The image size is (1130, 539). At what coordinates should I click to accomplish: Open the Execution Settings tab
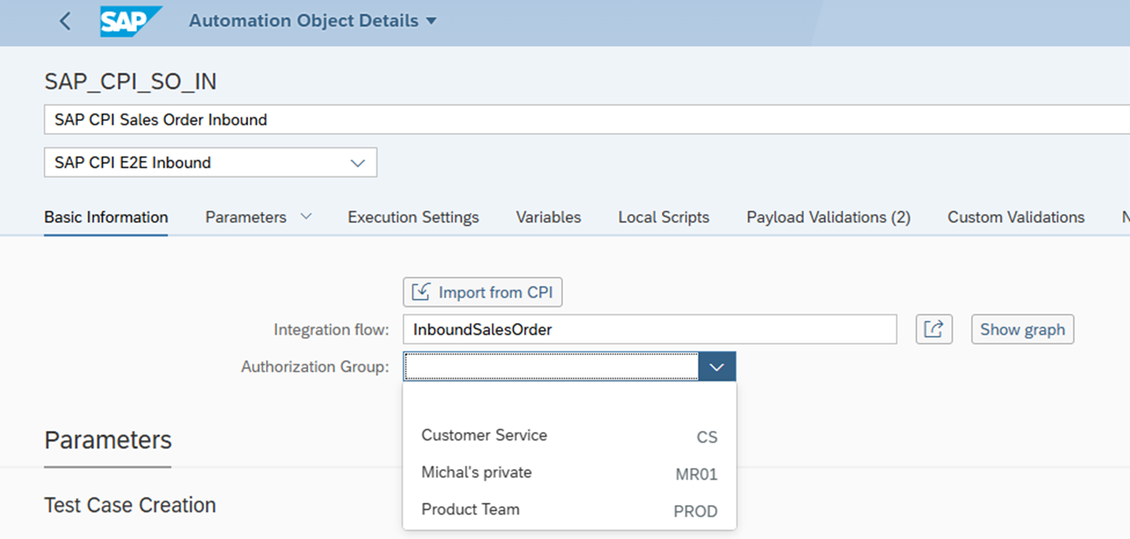413,217
